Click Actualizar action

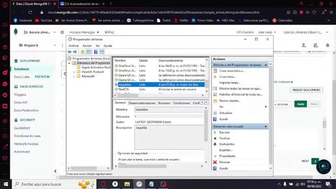226,113
